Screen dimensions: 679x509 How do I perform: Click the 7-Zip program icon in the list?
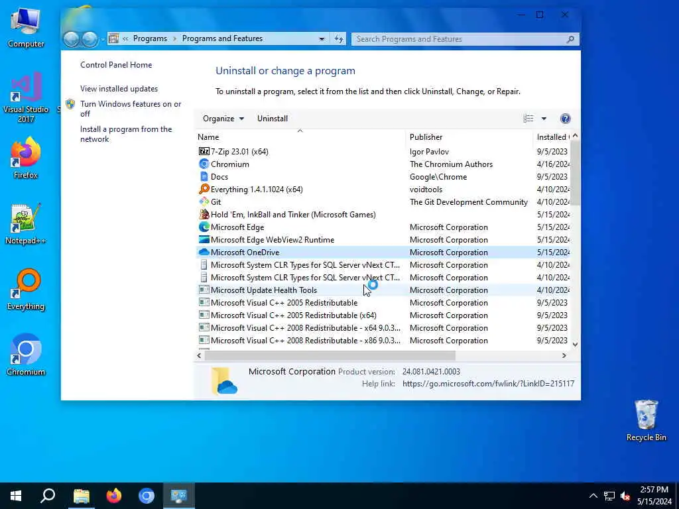coord(204,152)
